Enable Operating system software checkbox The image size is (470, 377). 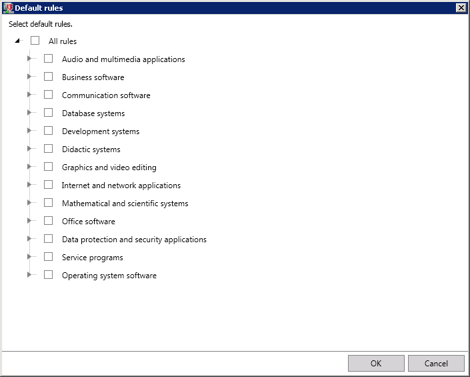48,275
